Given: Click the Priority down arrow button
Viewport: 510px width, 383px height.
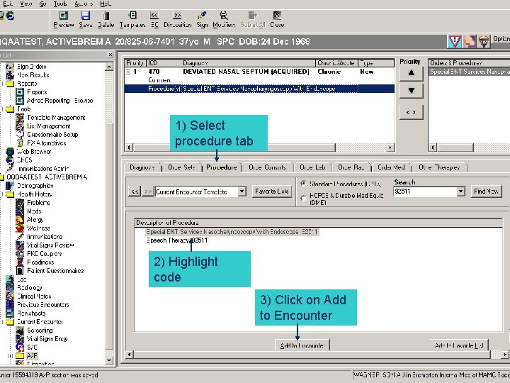Looking at the screenshot, I should (411, 91).
